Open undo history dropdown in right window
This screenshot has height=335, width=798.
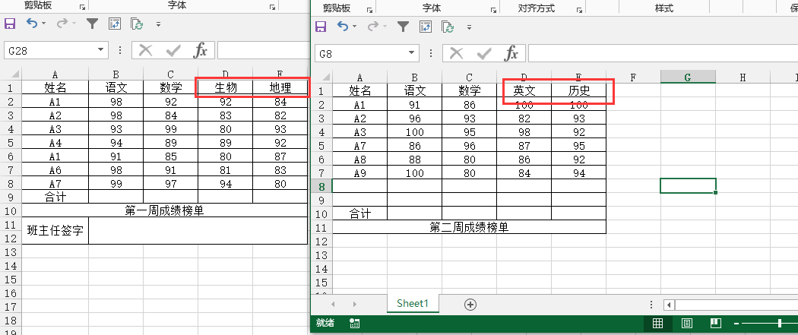coord(355,27)
